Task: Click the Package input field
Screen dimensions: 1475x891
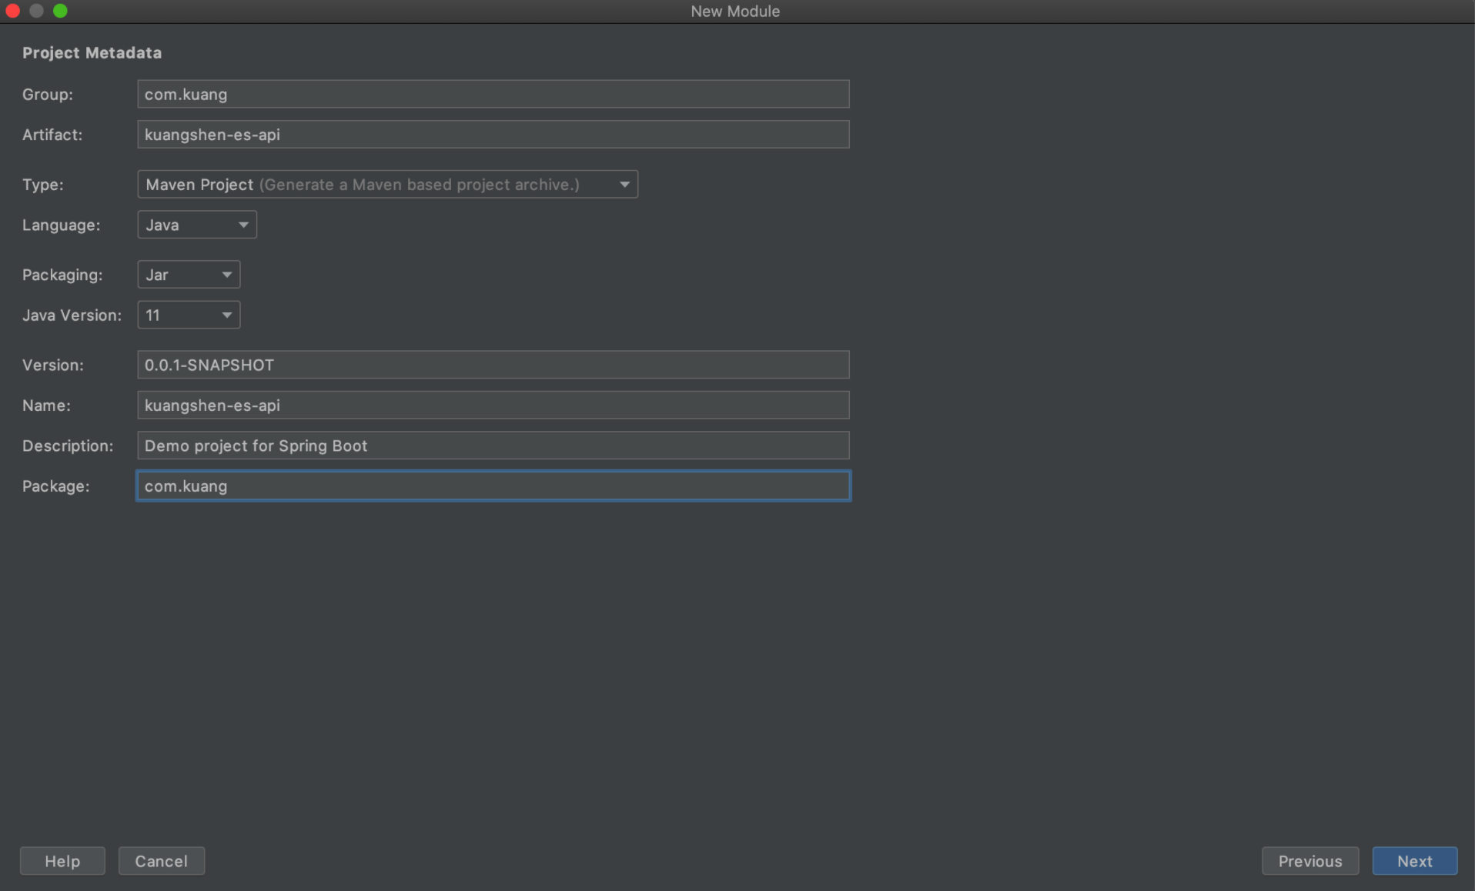Action: pos(493,486)
